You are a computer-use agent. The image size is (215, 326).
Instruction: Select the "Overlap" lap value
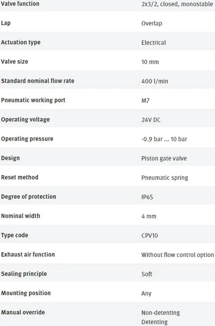152,23
